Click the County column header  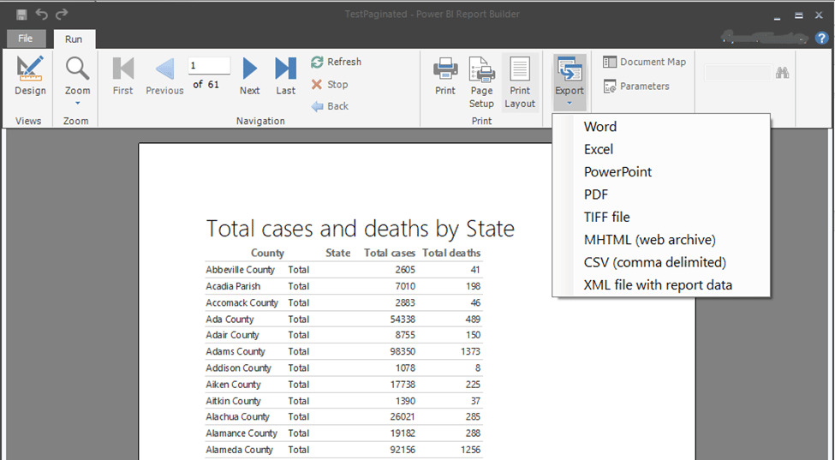tap(267, 253)
